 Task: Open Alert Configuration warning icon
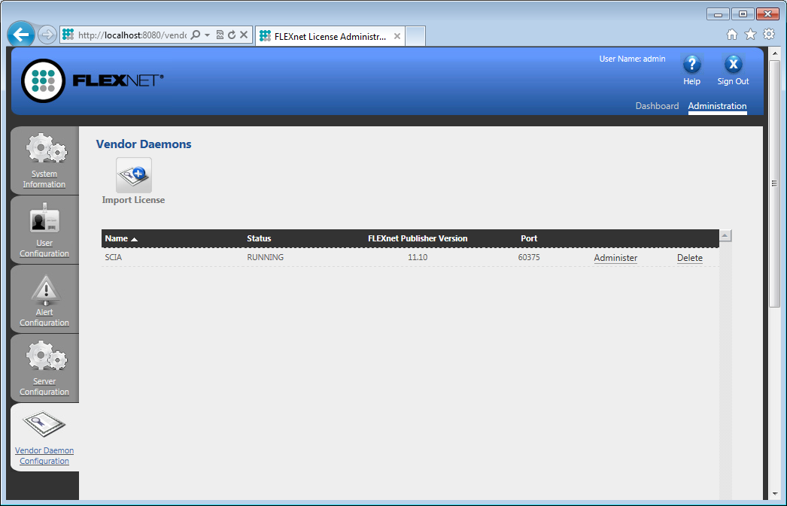tap(46, 290)
